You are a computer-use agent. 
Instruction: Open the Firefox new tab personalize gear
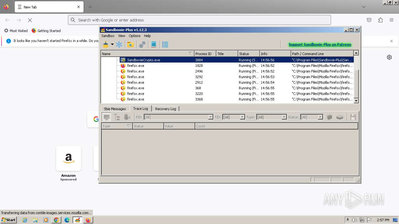tap(389, 57)
